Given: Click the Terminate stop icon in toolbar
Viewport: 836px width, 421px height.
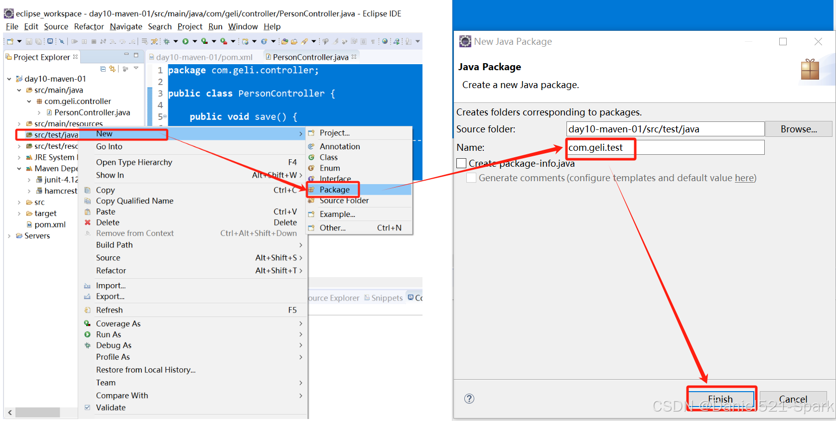Looking at the screenshot, I should click(x=94, y=41).
